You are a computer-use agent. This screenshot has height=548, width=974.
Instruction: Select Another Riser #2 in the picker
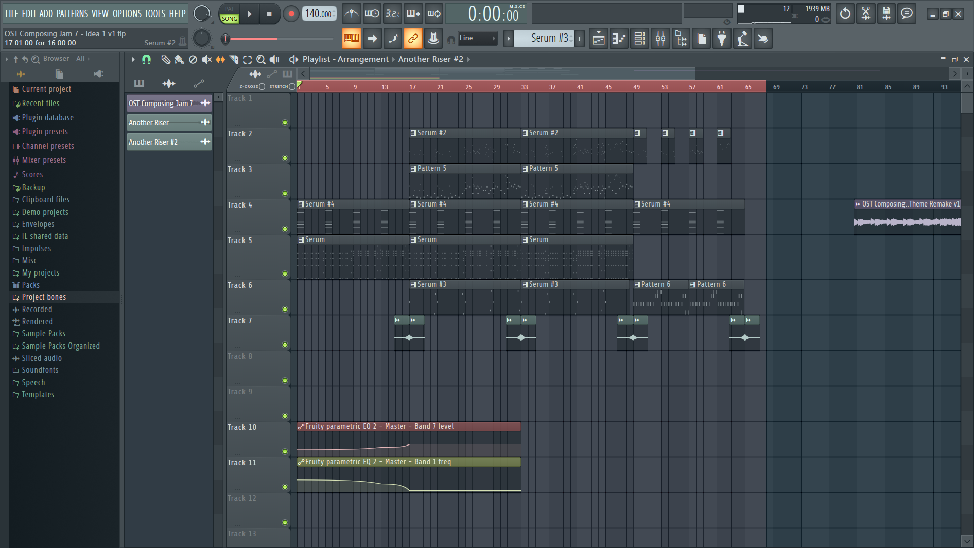[x=169, y=142]
